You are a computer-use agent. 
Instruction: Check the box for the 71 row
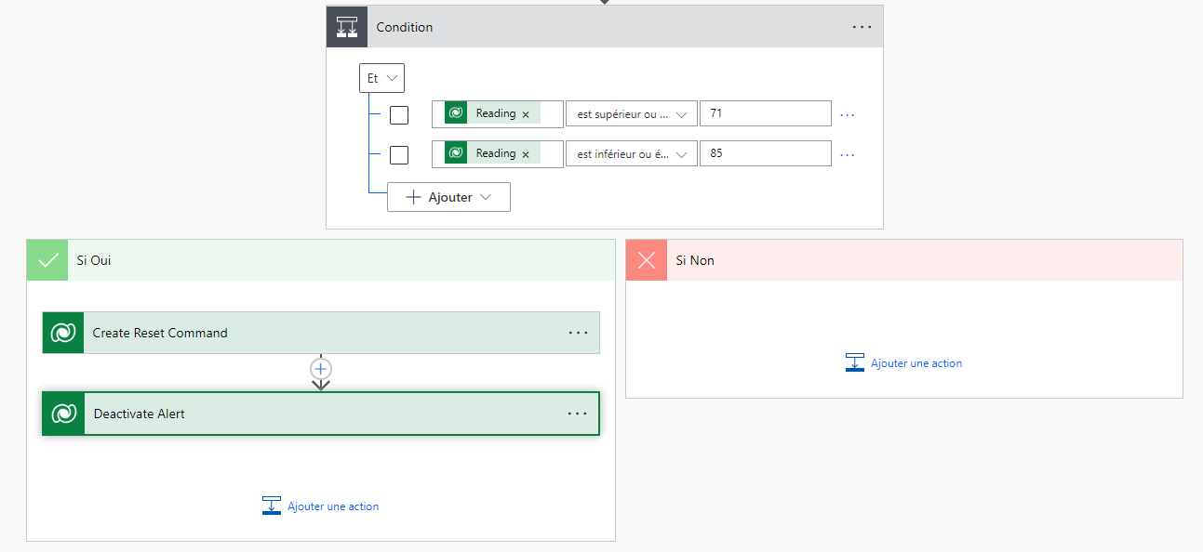pos(399,115)
